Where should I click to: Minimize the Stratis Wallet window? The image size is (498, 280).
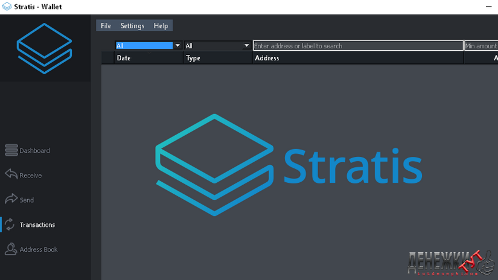point(488,7)
